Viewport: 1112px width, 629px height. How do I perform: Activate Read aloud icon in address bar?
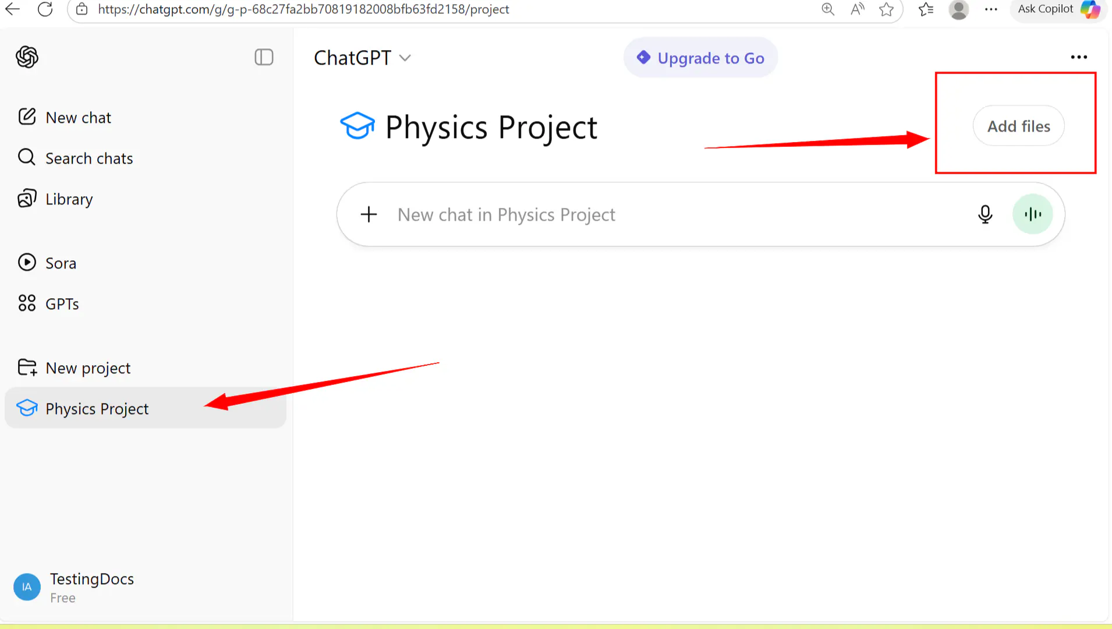pos(857,9)
